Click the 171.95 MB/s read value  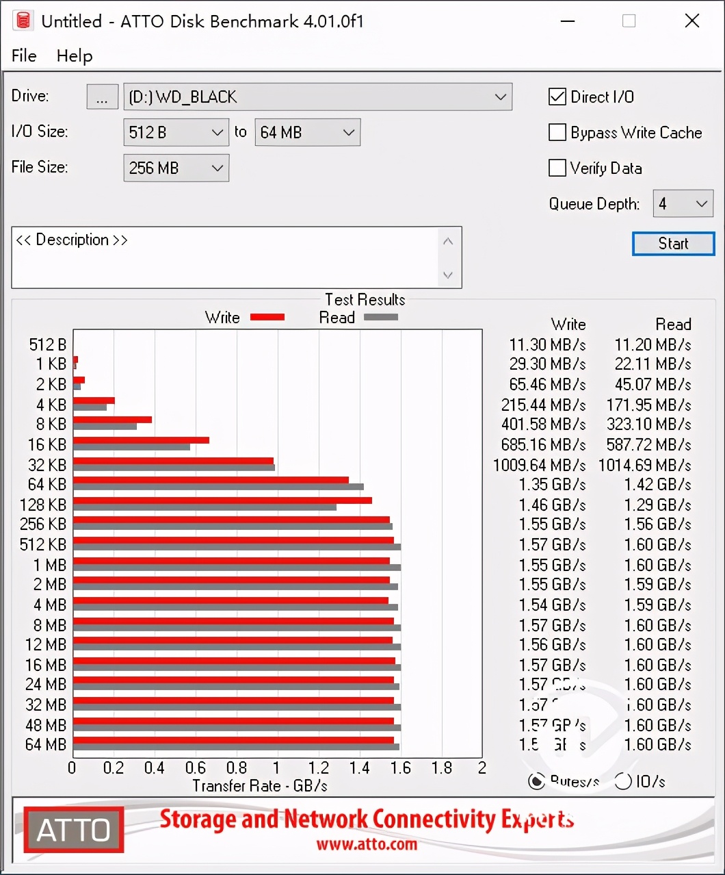point(648,405)
